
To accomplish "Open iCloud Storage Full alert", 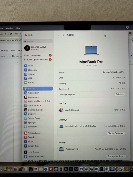I will (38, 55).
